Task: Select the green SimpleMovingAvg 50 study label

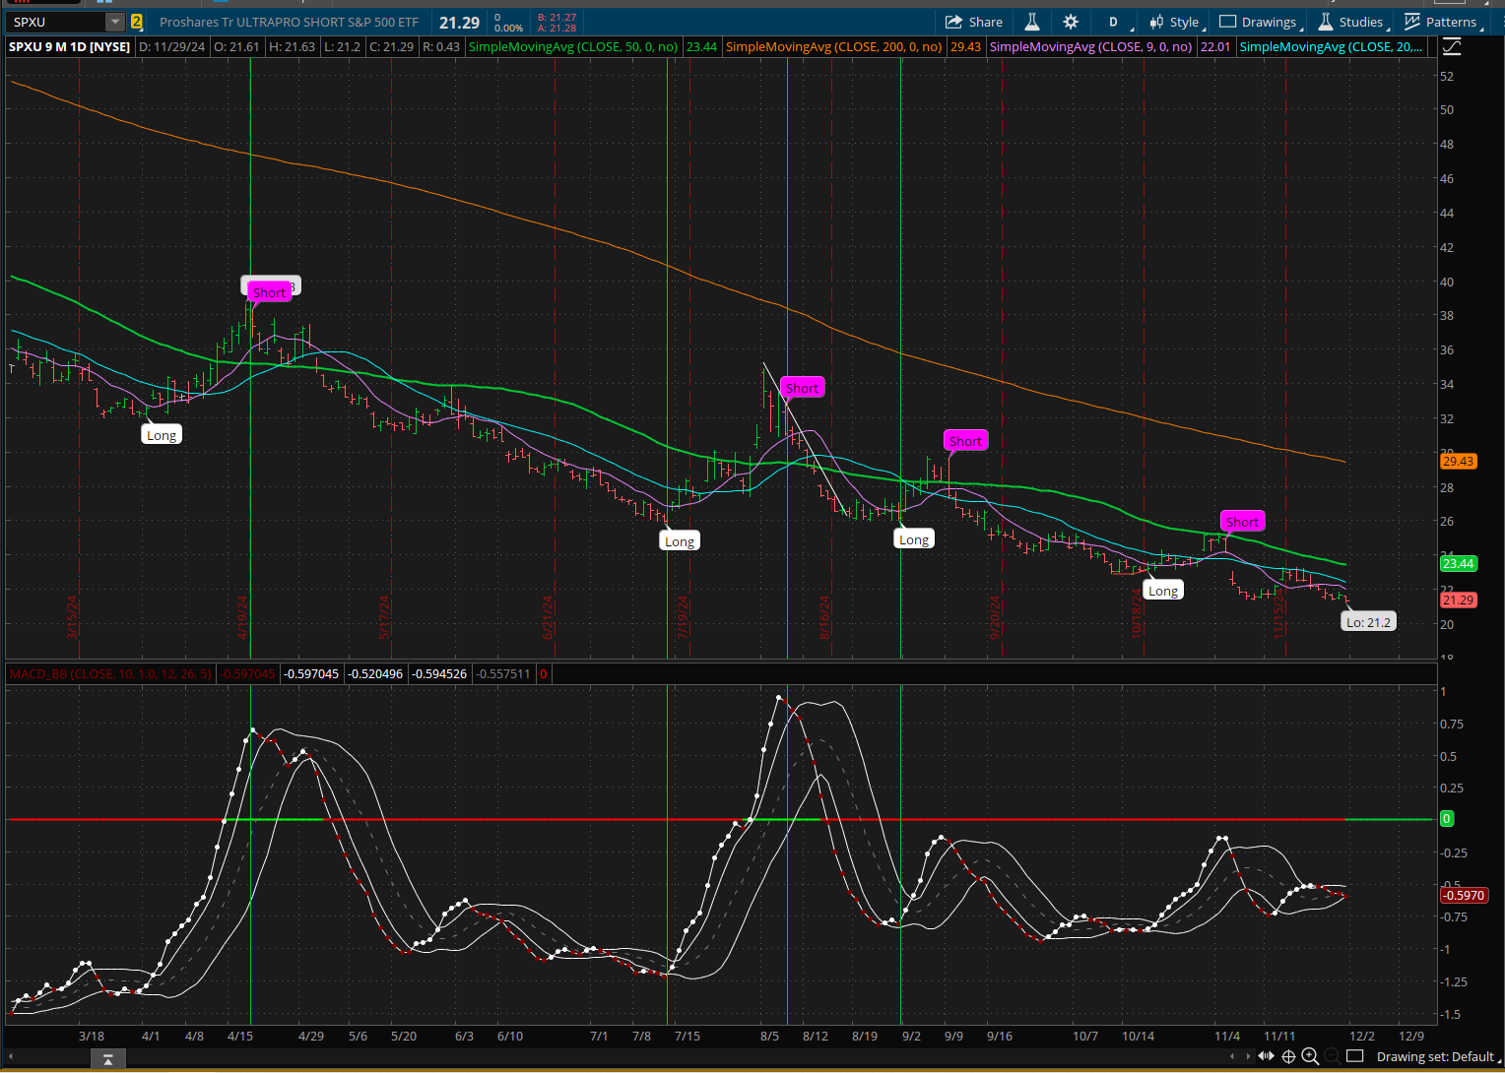Action: 573,46
